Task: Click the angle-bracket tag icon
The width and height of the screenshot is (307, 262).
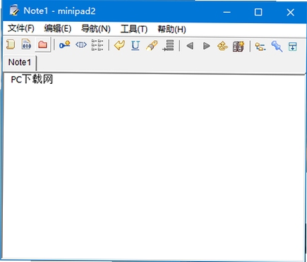Action: (81, 44)
